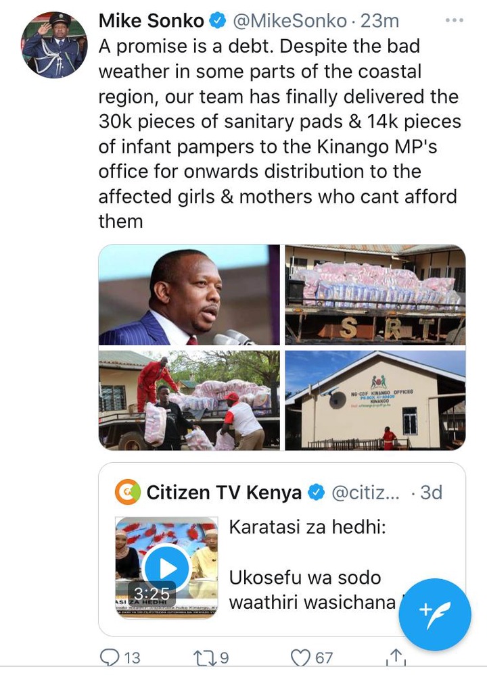Click the Citizen TV Kenya account name
The height and width of the screenshot is (675, 487).
pos(224,492)
